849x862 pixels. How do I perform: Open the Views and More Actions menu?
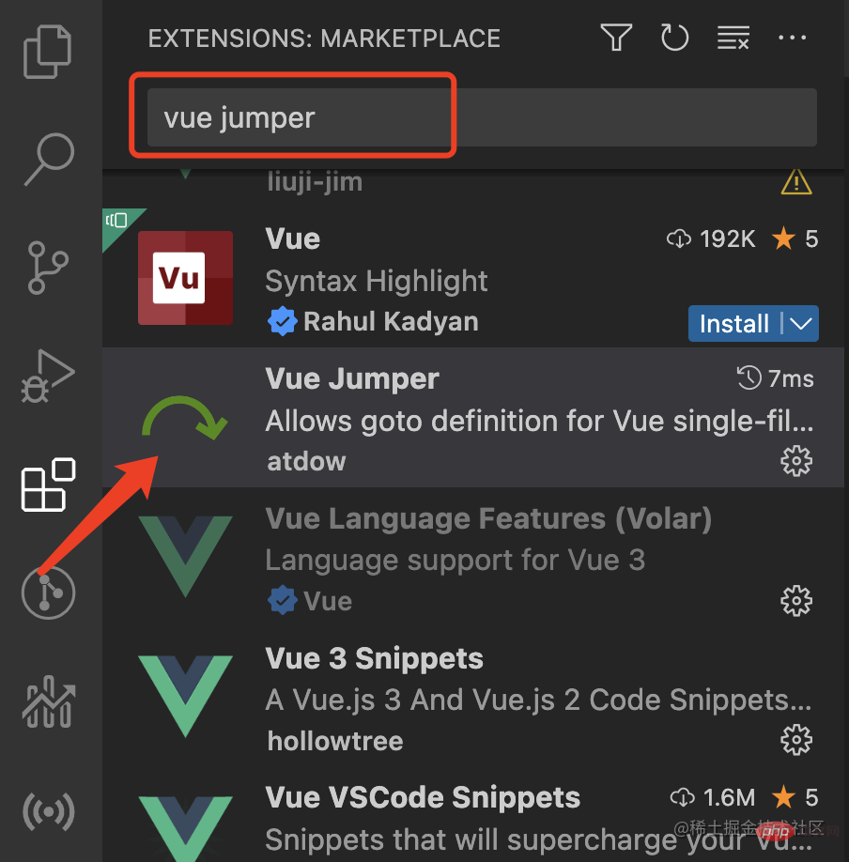[793, 38]
